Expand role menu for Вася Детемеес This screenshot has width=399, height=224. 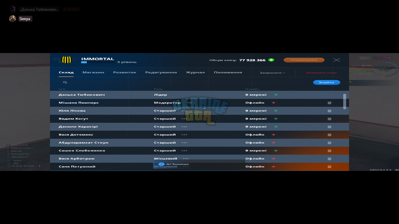click(x=184, y=135)
